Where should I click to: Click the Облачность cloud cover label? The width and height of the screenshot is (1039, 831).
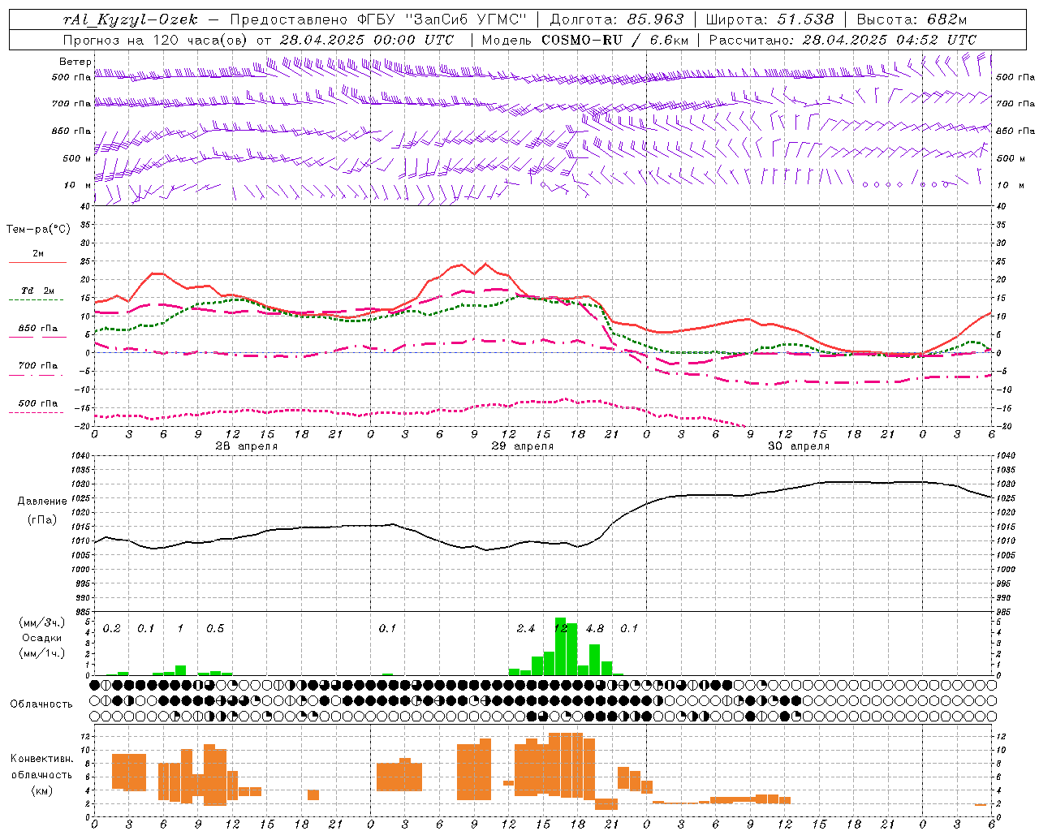(41, 704)
